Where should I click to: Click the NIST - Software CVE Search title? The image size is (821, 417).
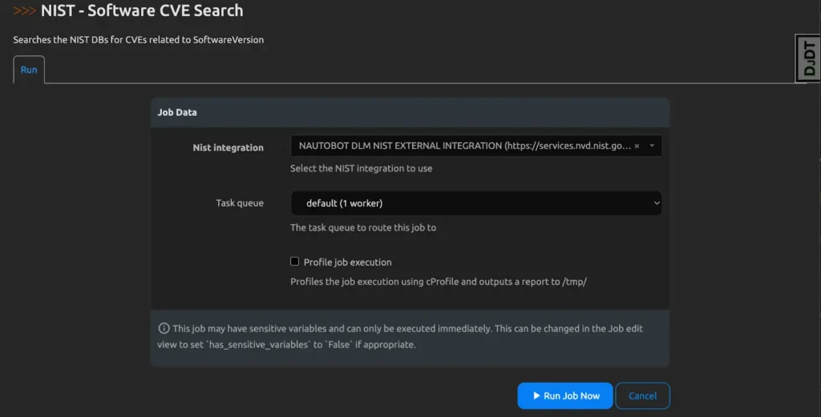tap(142, 10)
